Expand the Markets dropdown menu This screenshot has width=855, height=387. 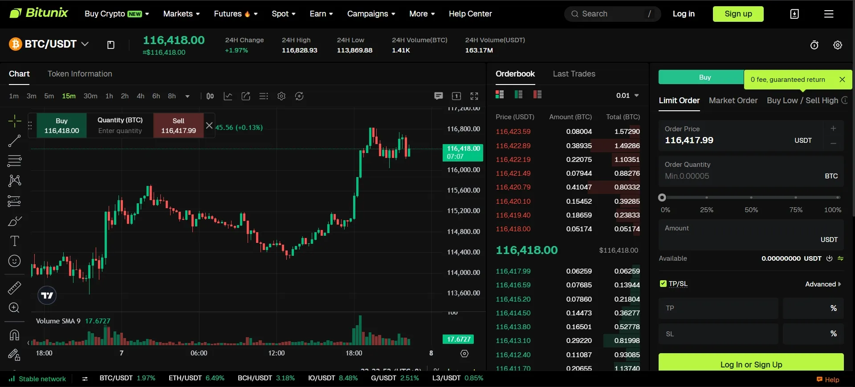(181, 14)
